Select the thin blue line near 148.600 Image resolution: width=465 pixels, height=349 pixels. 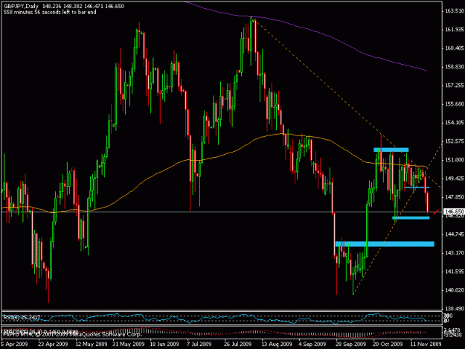tap(417, 188)
